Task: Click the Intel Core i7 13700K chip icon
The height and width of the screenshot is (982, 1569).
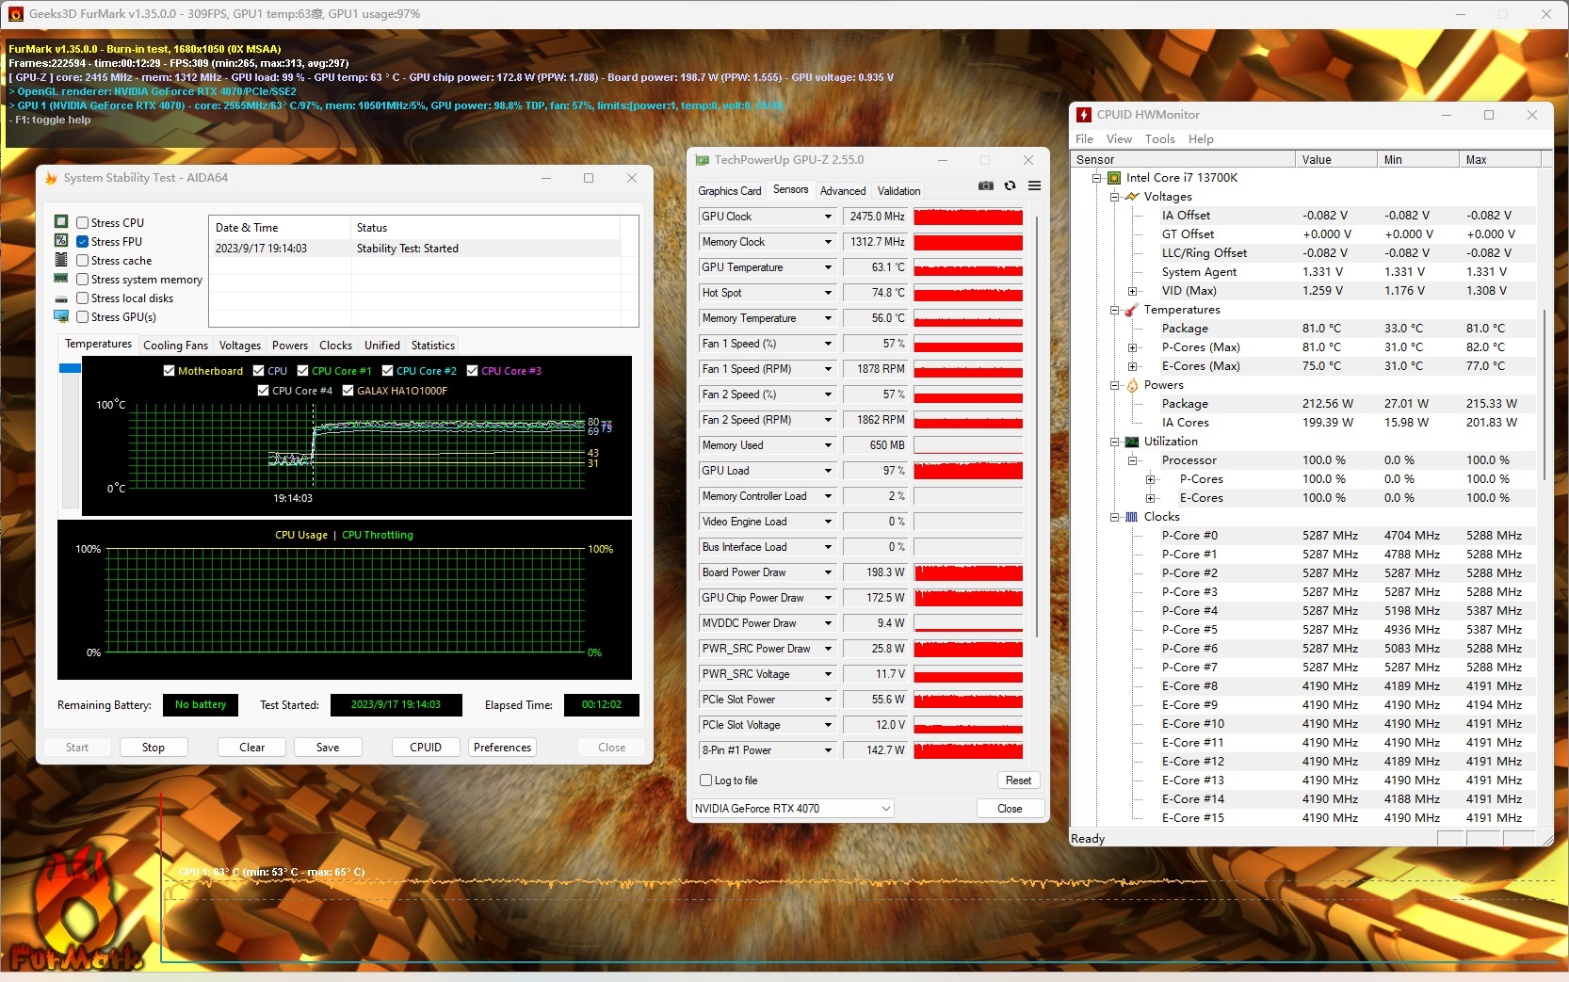Action: click(1114, 178)
